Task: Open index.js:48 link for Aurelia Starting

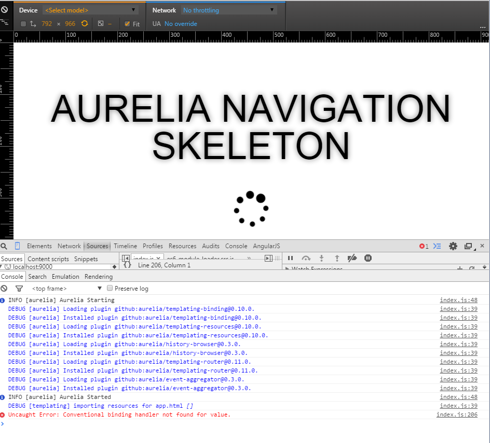Action: click(x=459, y=300)
